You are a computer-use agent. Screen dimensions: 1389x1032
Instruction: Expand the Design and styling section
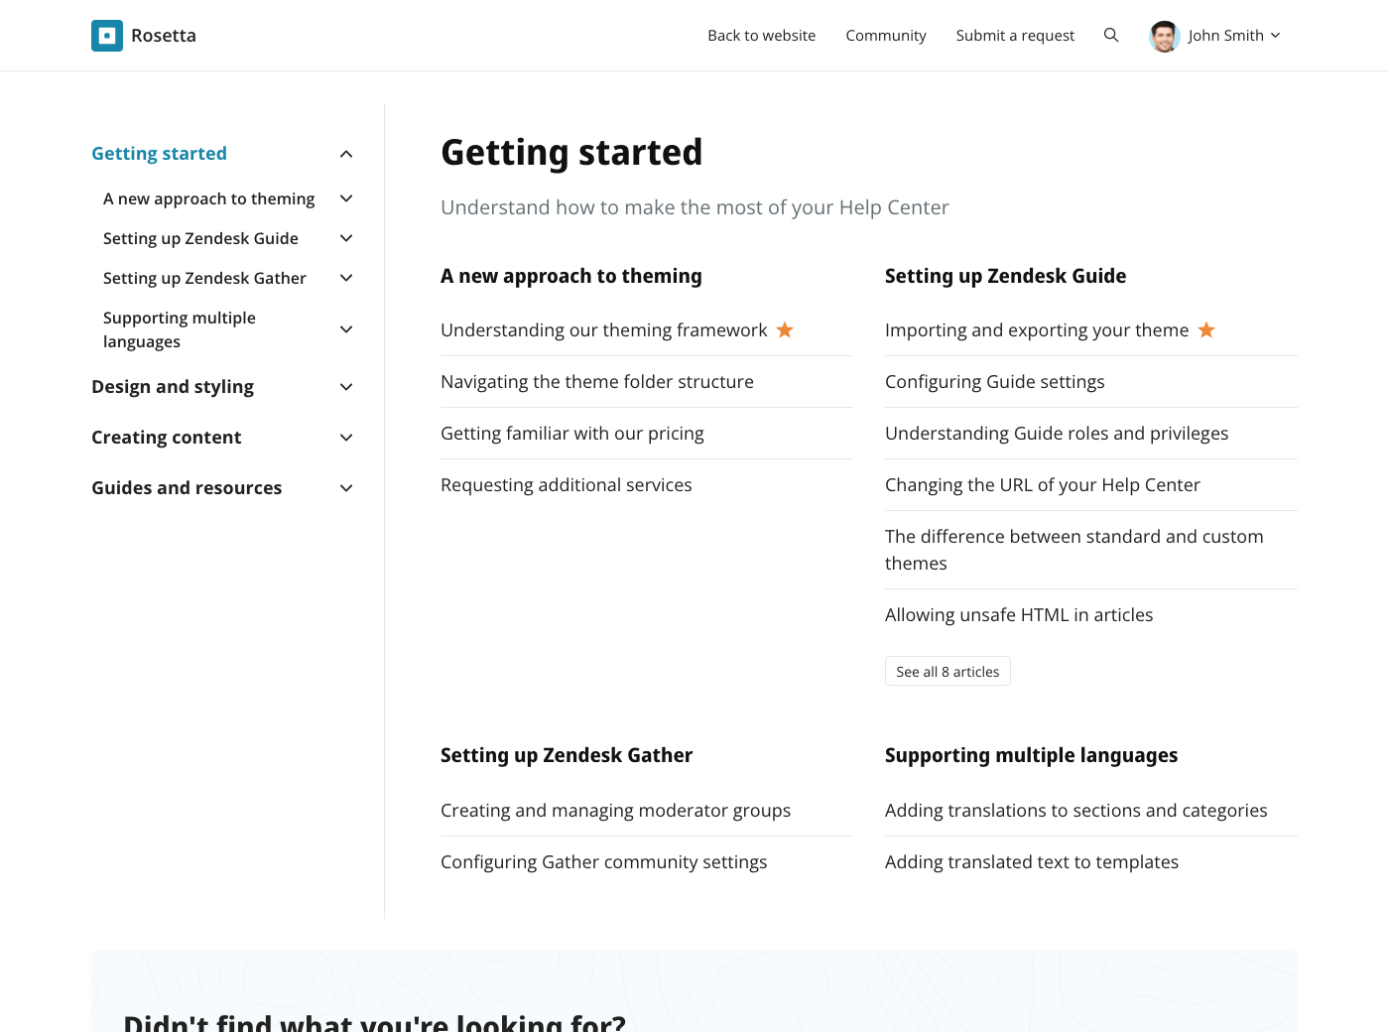(x=346, y=387)
